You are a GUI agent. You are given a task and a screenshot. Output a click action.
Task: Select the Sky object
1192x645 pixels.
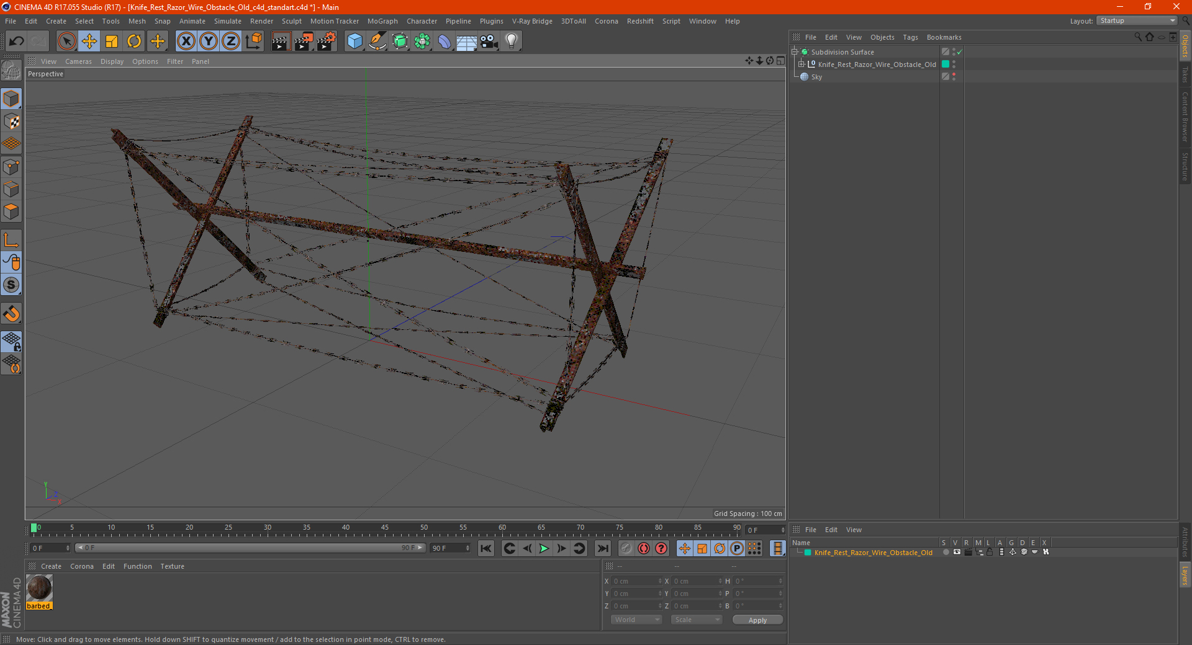click(816, 77)
